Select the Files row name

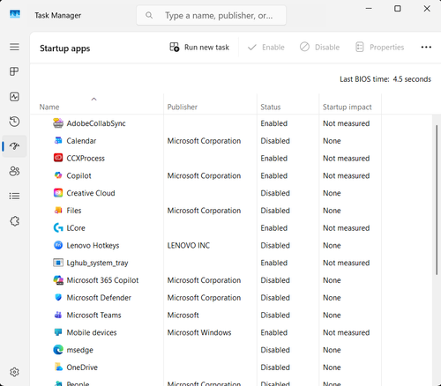[x=74, y=211]
